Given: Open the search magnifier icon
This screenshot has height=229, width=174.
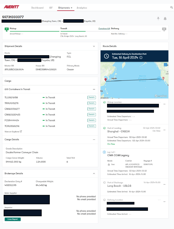Looking at the screenshot, I should click(x=171, y=8).
